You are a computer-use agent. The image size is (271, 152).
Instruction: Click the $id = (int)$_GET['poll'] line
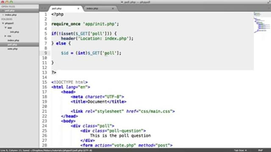tap(91, 53)
